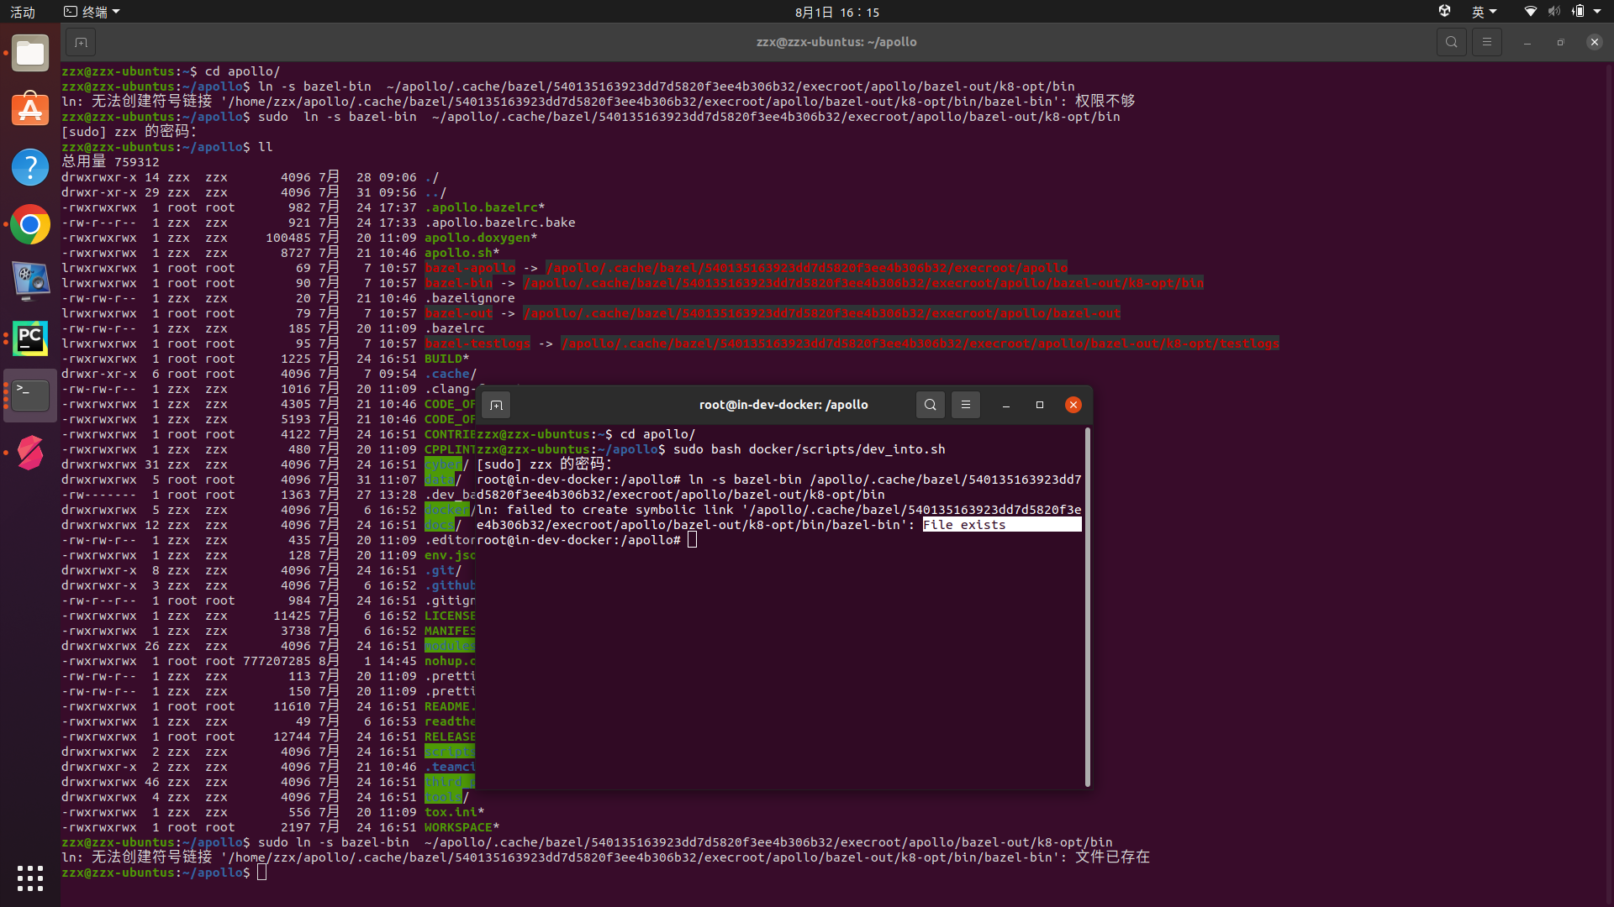
Task: Click the Unity icon in the system tray
Action: pos(1444,11)
